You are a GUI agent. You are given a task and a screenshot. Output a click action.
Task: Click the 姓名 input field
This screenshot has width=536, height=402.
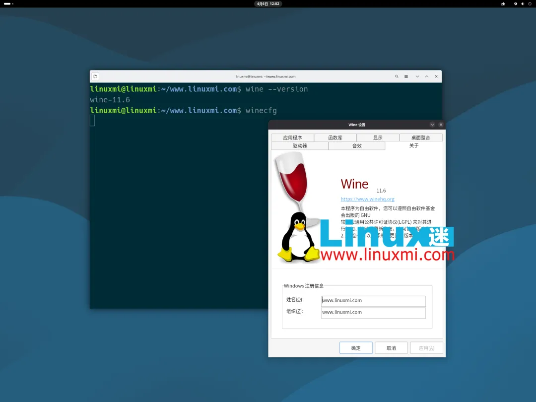373,301
